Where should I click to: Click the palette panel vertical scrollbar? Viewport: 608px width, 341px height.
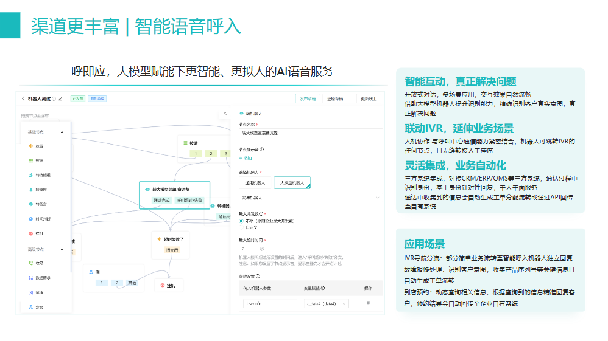point(71,198)
